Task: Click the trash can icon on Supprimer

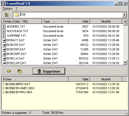Action: coord(39,71)
